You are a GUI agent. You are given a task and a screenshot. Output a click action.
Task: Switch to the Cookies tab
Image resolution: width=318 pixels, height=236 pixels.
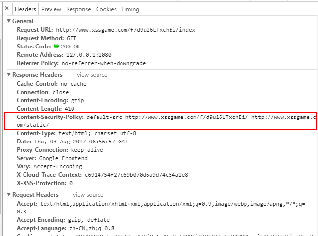pos(106,9)
